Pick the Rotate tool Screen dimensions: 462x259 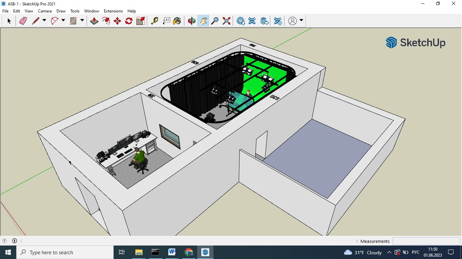coord(129,21)
